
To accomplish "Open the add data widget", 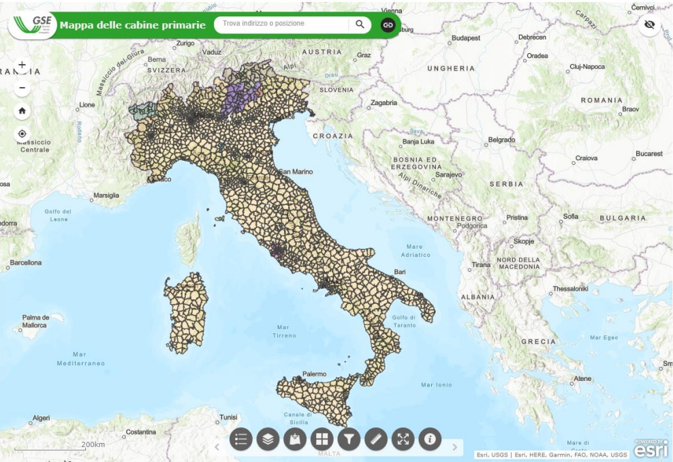I will [295, 440].
